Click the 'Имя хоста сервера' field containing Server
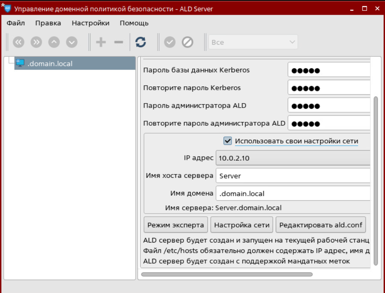 click(293, 176)
